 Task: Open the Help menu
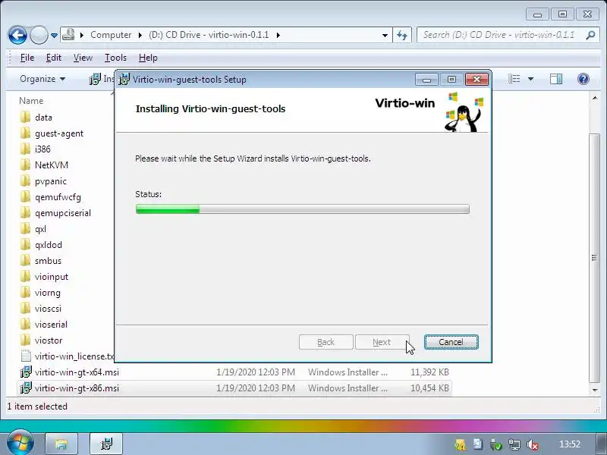pos(148,58)
